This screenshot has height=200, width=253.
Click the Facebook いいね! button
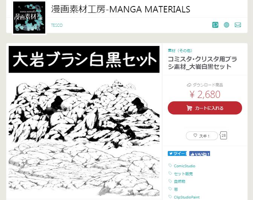pos(199,154)
